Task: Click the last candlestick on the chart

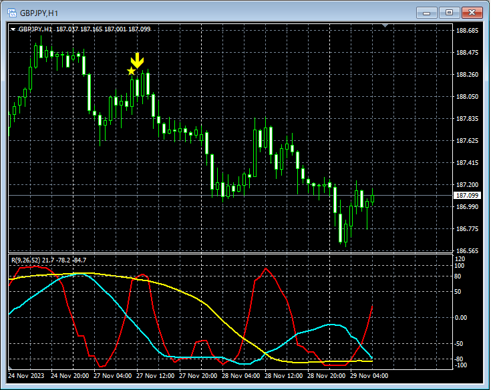Action: pyautogui.click(x=372, y=198)
